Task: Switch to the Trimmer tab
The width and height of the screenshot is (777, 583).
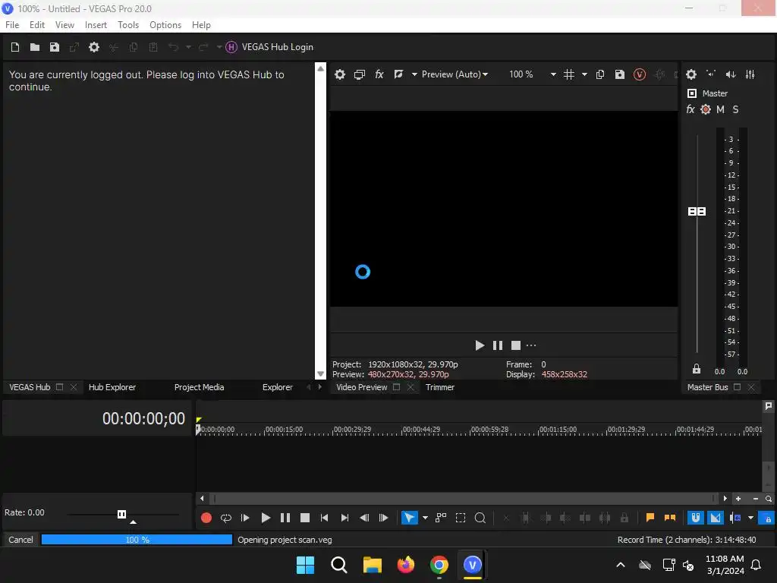Action: click(x=439, y=387)
